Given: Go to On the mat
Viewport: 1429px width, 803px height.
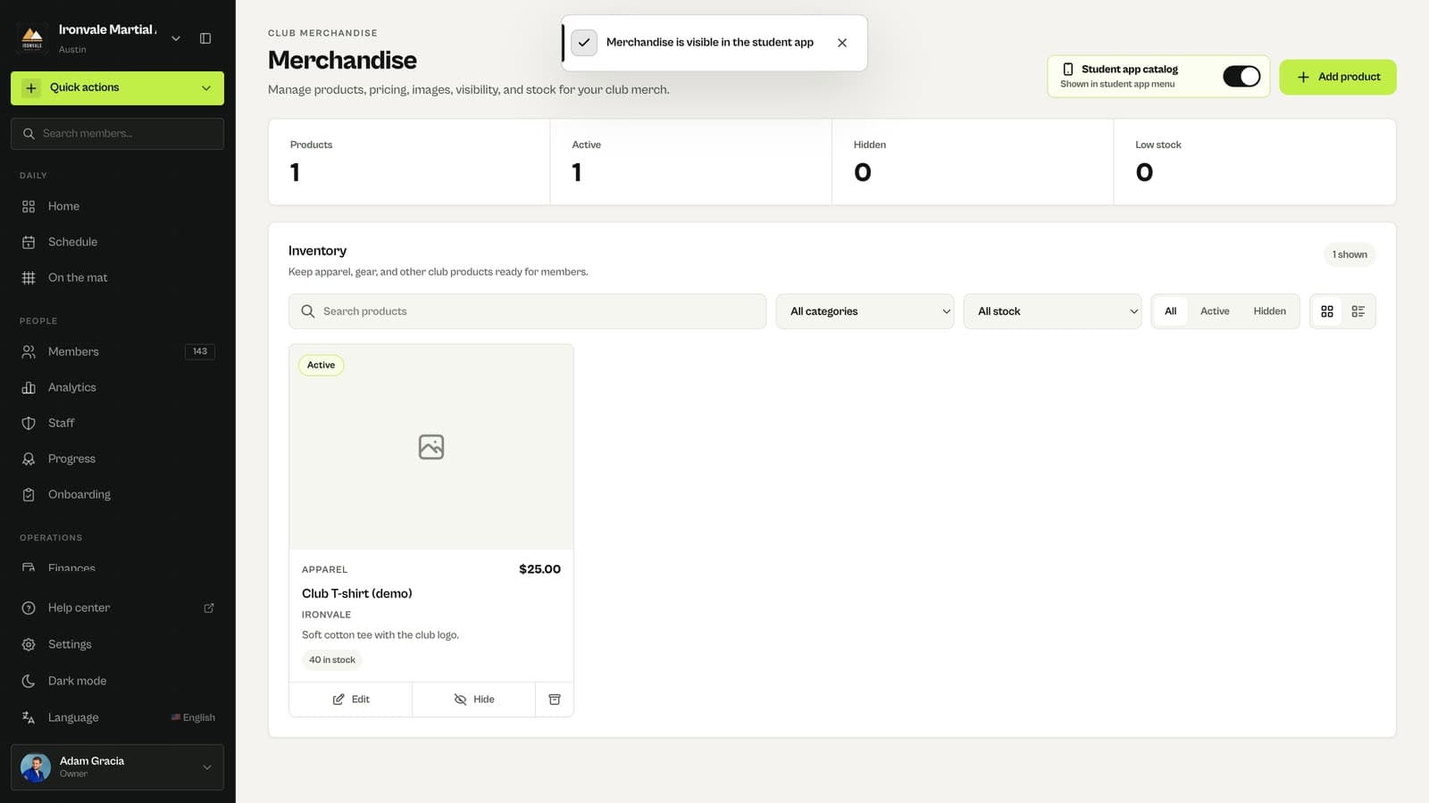Looking at the screenshot, I should tap(117, 277).
